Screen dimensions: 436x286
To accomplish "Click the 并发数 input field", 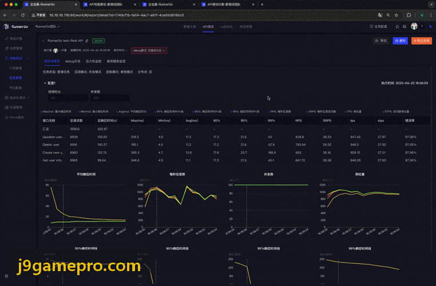I will click(110, 98).
